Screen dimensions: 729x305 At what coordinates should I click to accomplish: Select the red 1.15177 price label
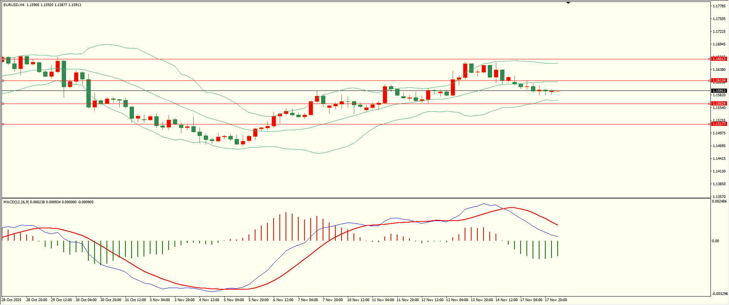click(x=719, y=124)
